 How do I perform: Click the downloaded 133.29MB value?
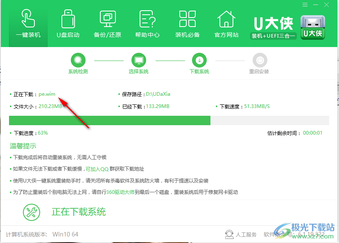(x=158, y=106)
